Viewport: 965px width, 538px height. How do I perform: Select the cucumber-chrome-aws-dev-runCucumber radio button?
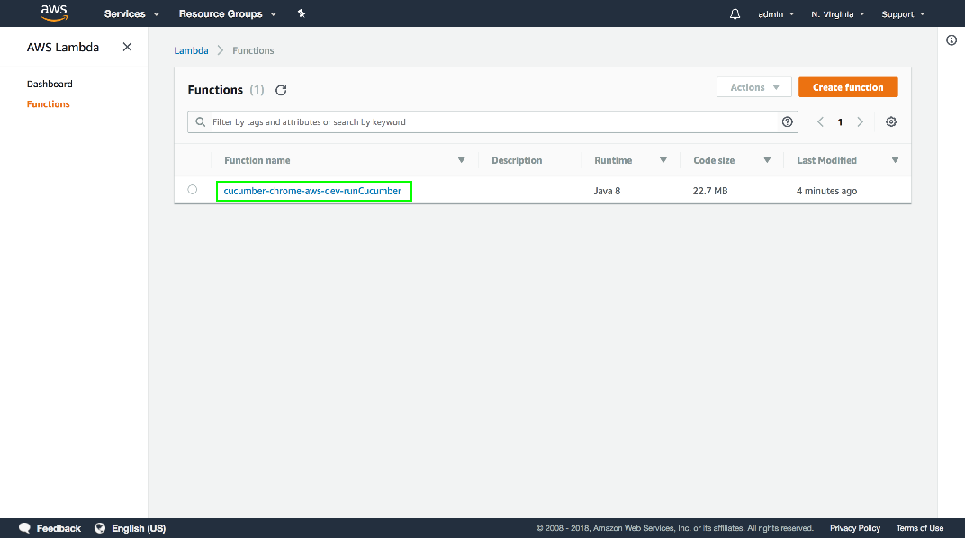point(193,190)
